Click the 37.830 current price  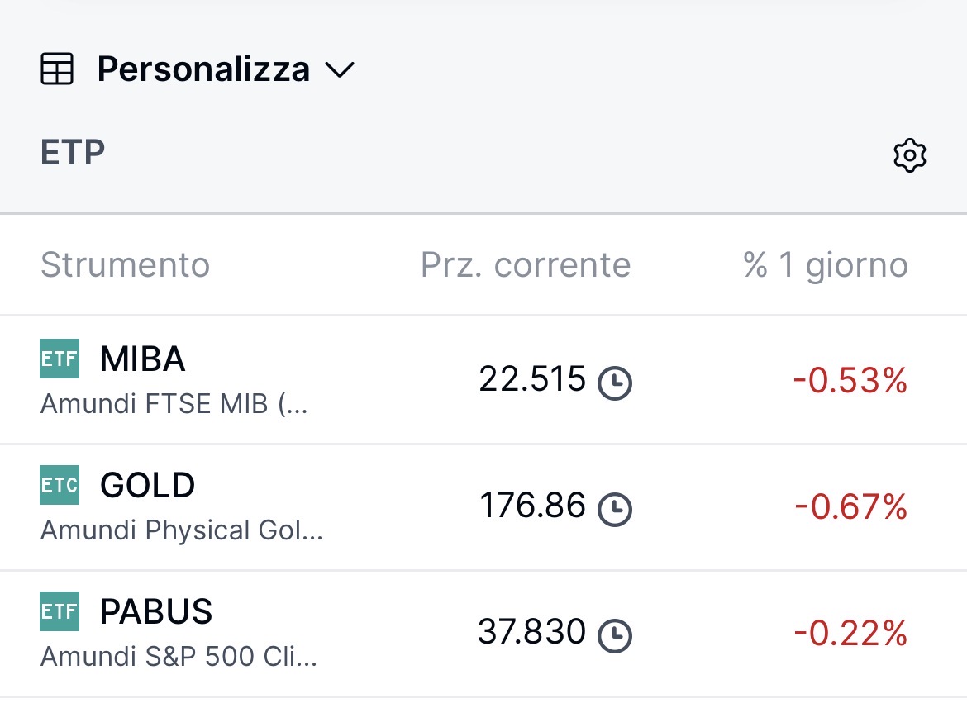531,633
